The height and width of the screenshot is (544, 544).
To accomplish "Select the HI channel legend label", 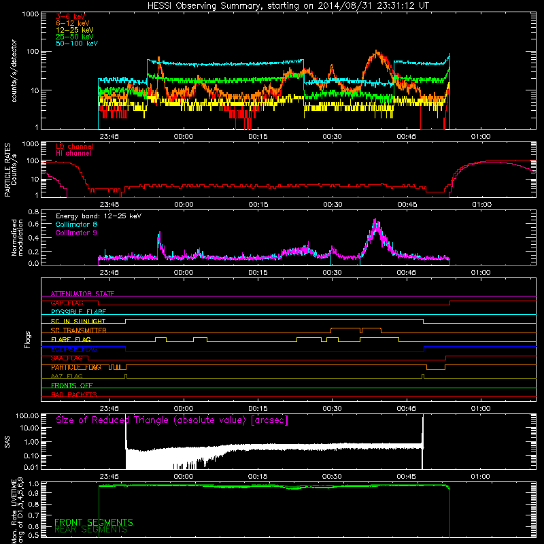I will [73, 154].
